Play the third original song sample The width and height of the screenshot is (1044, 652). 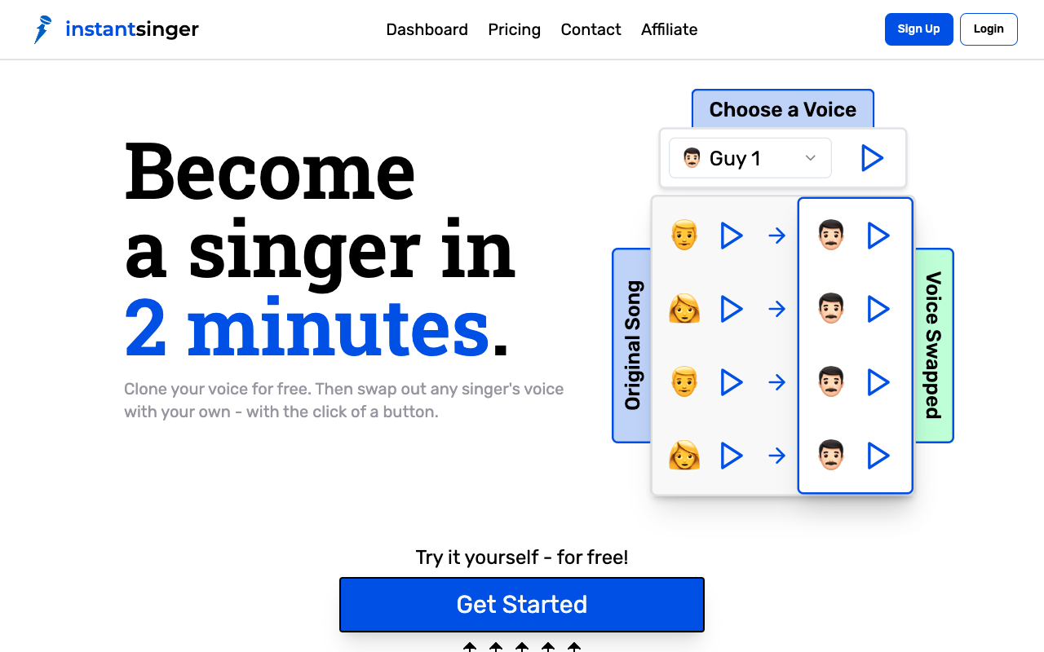732,382
